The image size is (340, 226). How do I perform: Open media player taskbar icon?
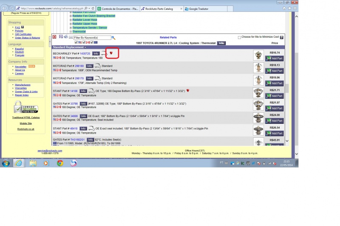click(46, 163)
